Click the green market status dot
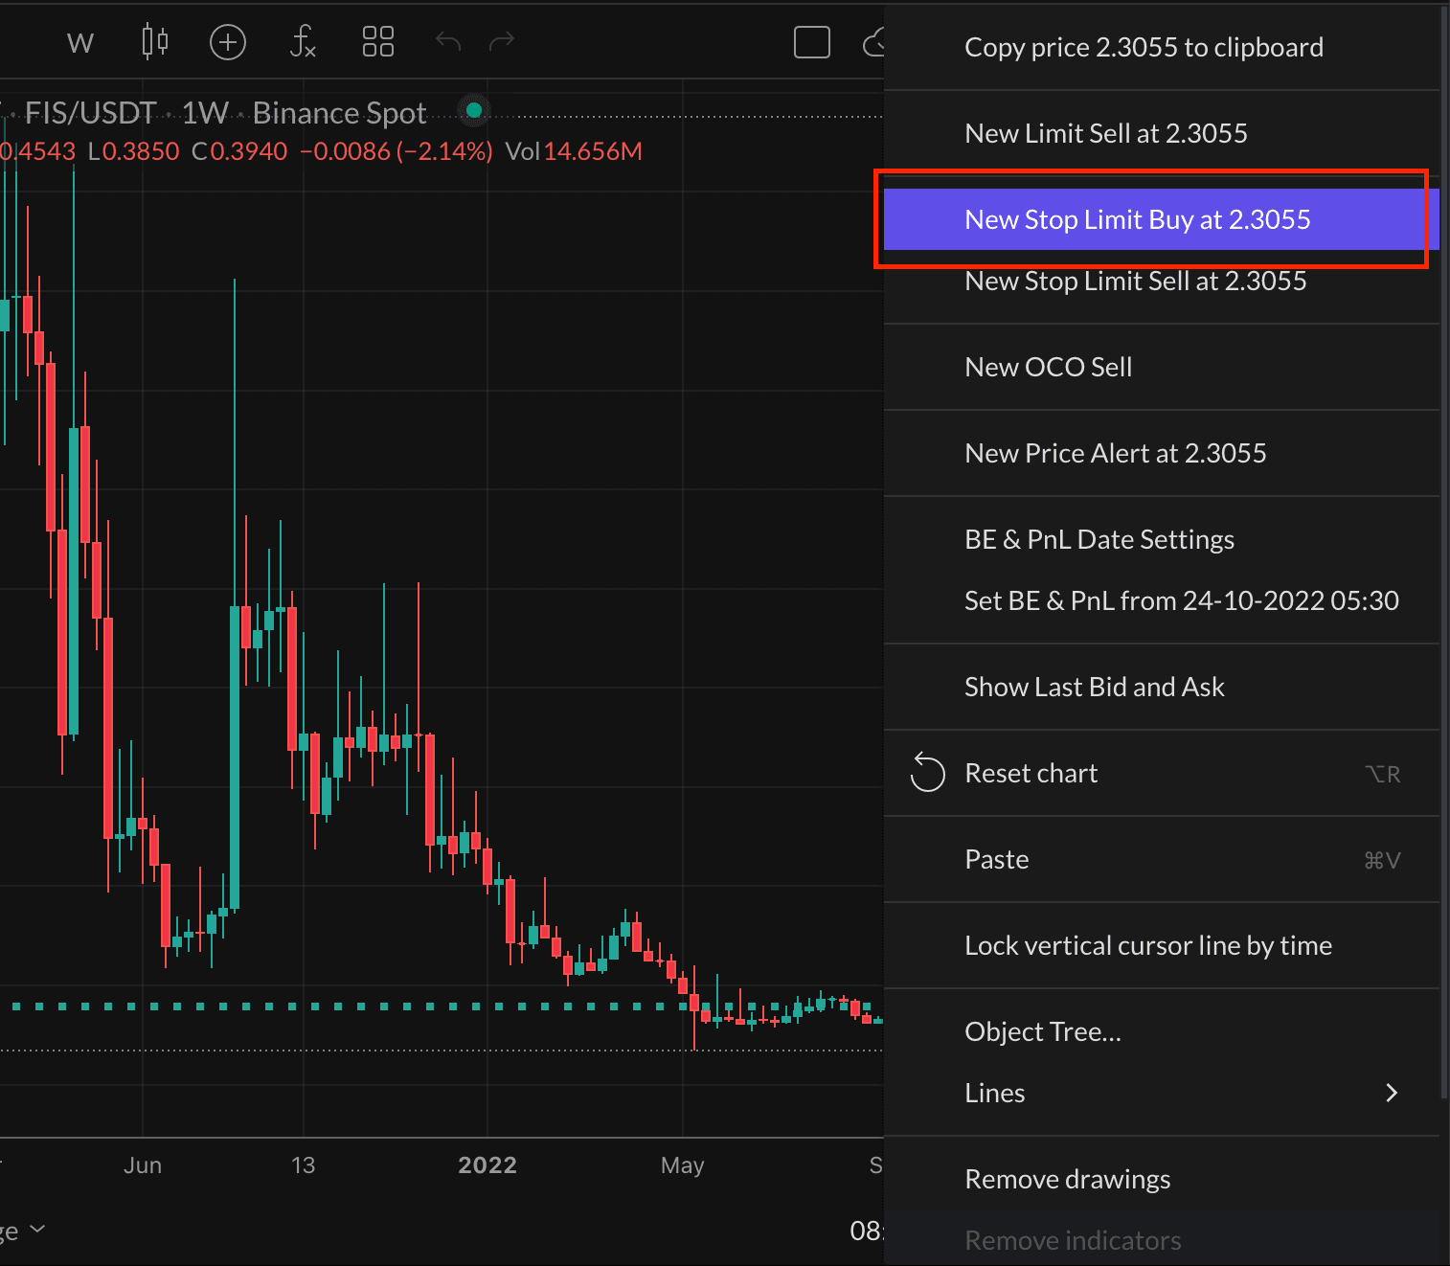This screenshot has height=1266, width=1450. pyautogui.click(x=473, y=111)
